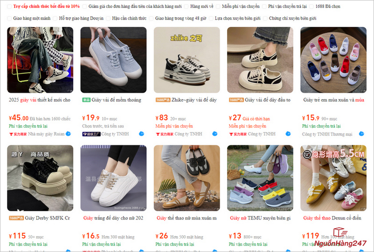Check Giao hàng trong vòng 48 giờ
Screen dimensions: 374x252
pyautogui.click(x=151, y=18)
